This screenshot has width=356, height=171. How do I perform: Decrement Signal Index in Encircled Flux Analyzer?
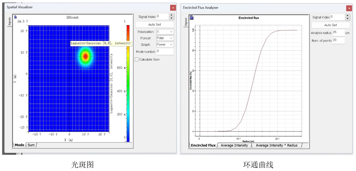[x=348, y=19]
